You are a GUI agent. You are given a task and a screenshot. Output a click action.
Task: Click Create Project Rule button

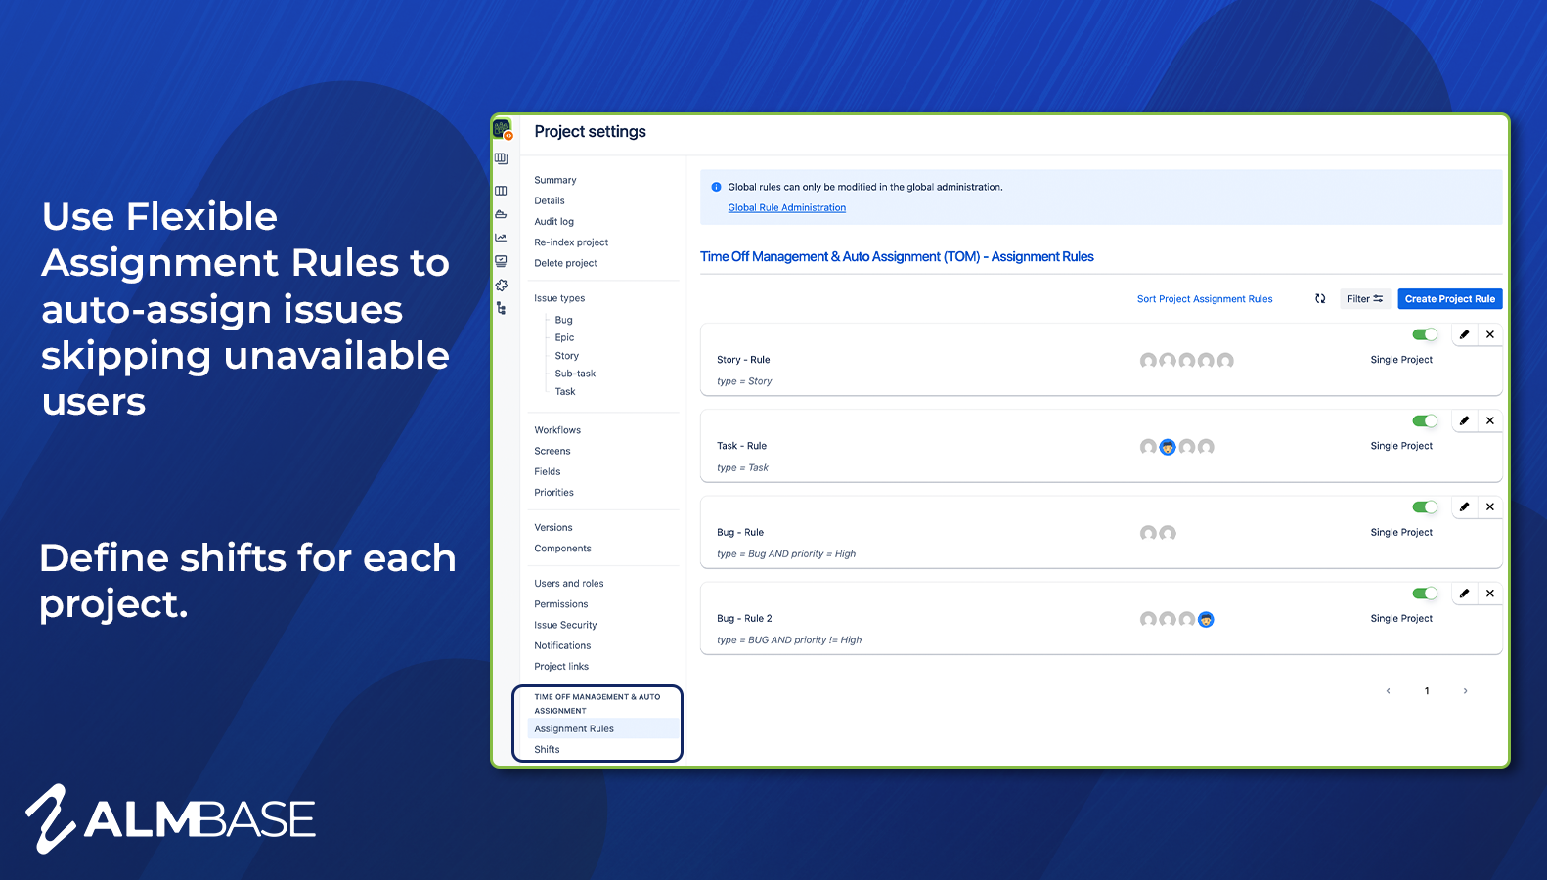coord(1450,299)
